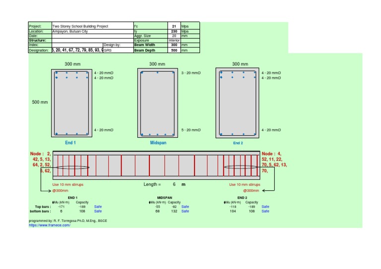381x269 pixels.
Task: Click the blue End 2 caption
Action: tap(238, 143)
